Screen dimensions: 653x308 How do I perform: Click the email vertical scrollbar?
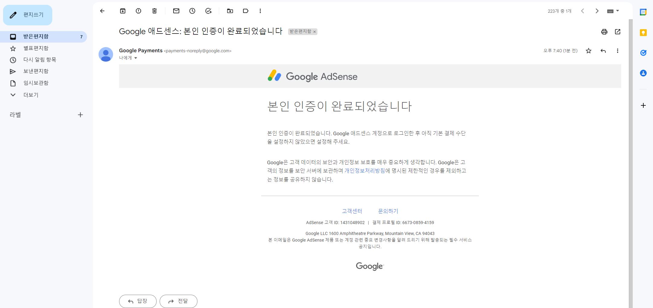coord(631,163)
